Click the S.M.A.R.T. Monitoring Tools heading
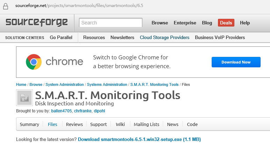 coord(108,95)
